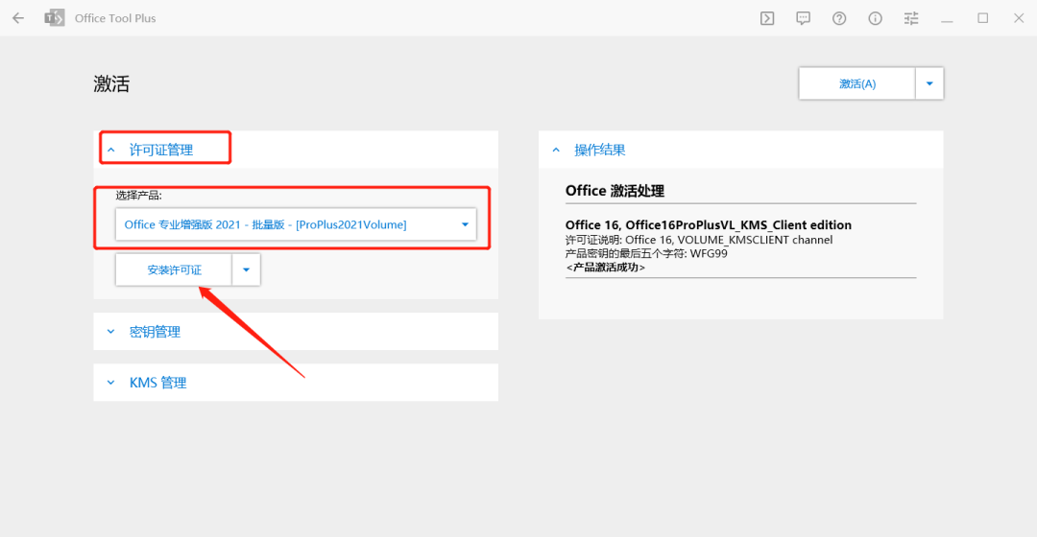Image resolution: width=1037 pixels, height=537 pixels.
Task: Open the help question mark icon
Action: (x=839, y=18)
